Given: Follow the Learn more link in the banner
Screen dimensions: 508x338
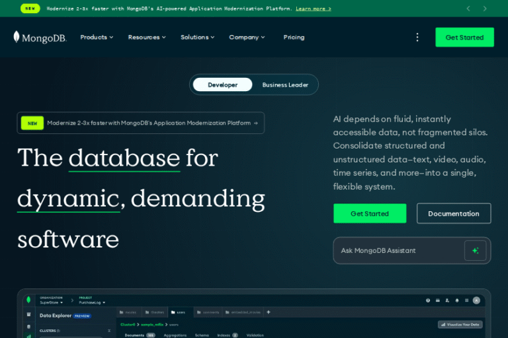Looking at the screenshot, I should click(313, 9).
